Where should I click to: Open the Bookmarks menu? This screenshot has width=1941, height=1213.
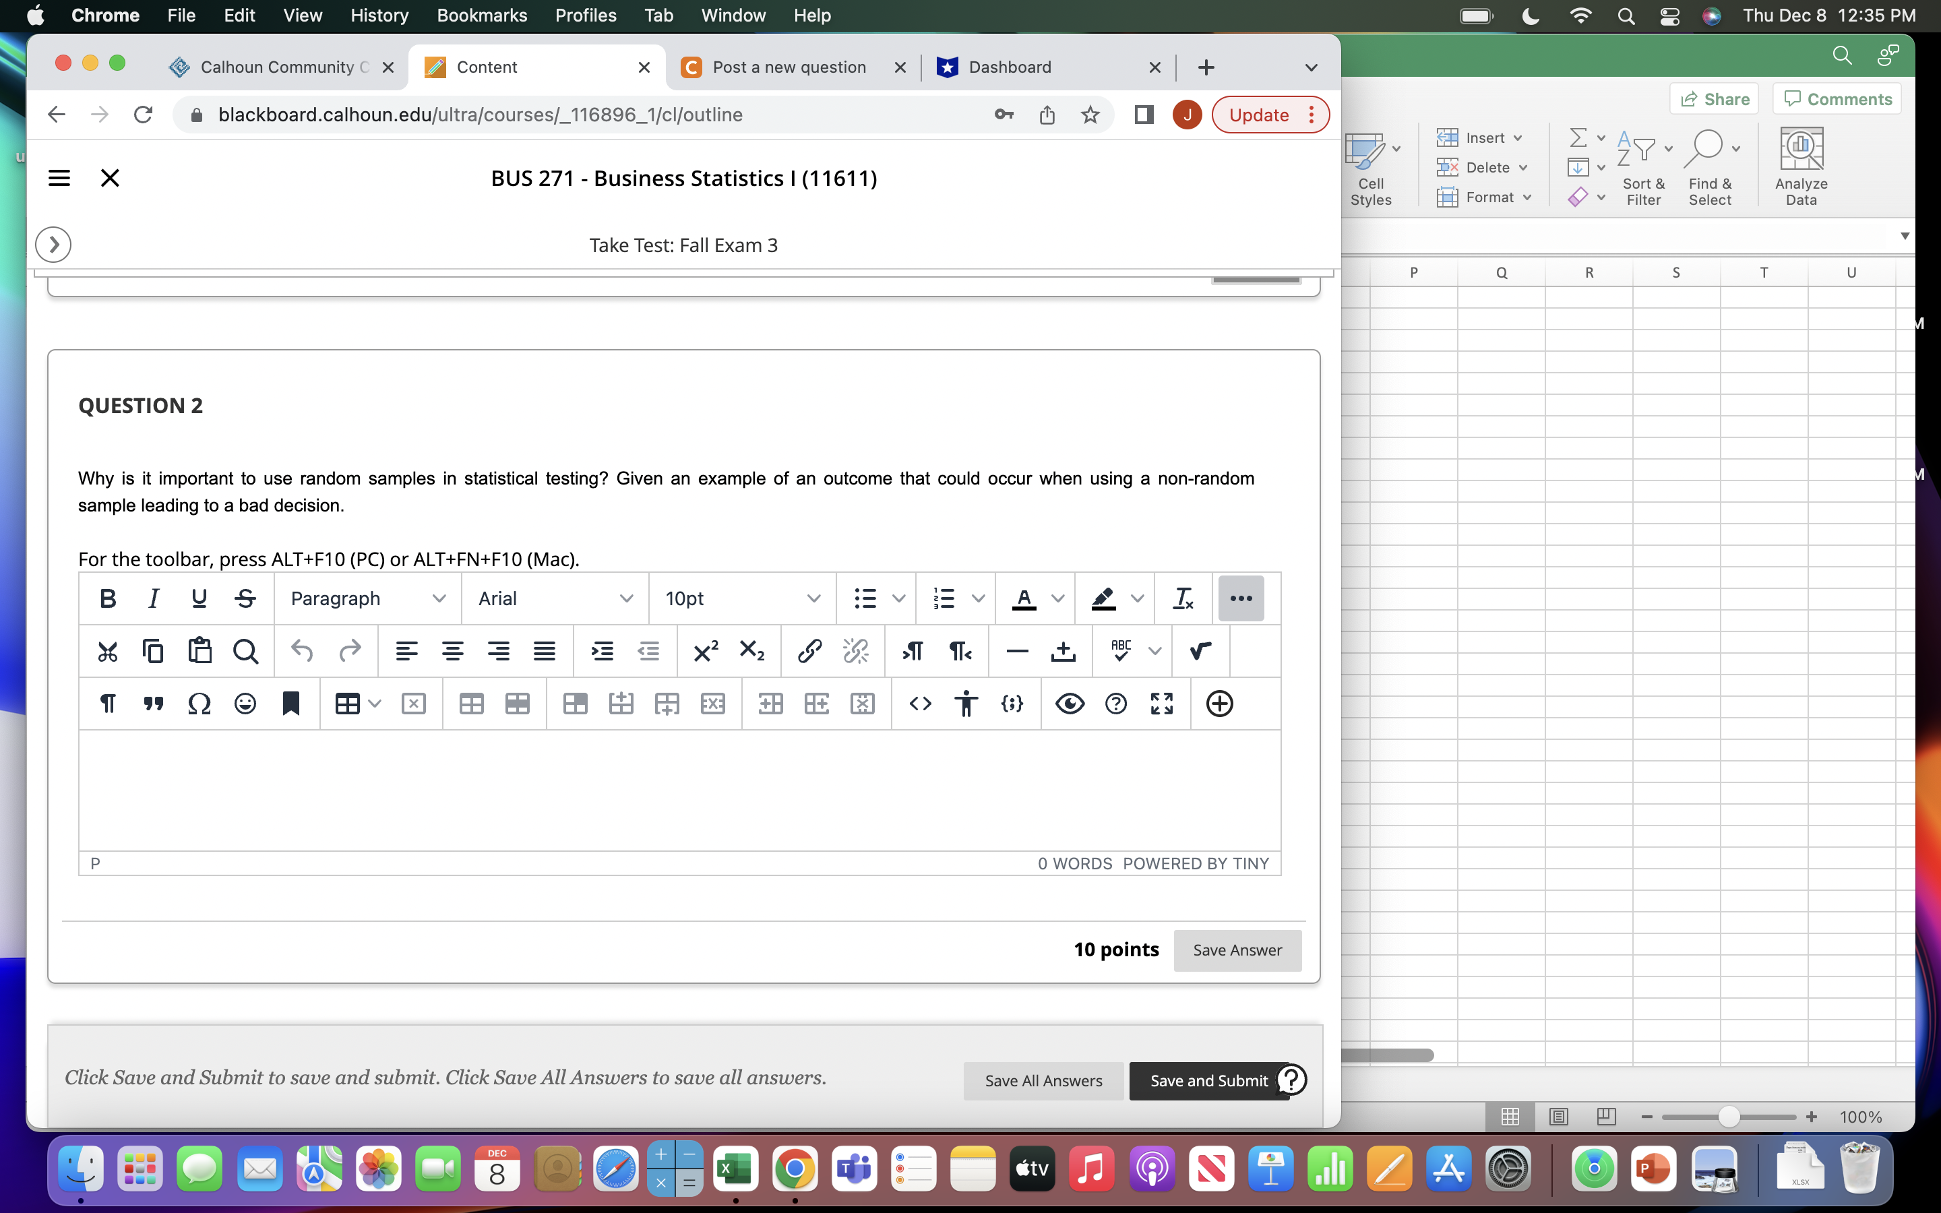click(482, 15)
